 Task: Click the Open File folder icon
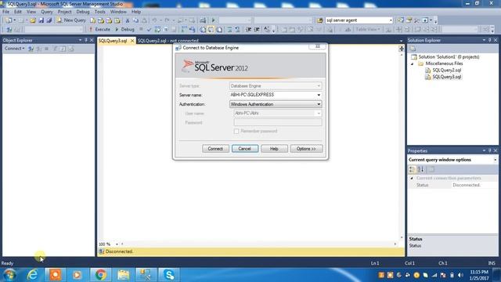click(33, 20)
